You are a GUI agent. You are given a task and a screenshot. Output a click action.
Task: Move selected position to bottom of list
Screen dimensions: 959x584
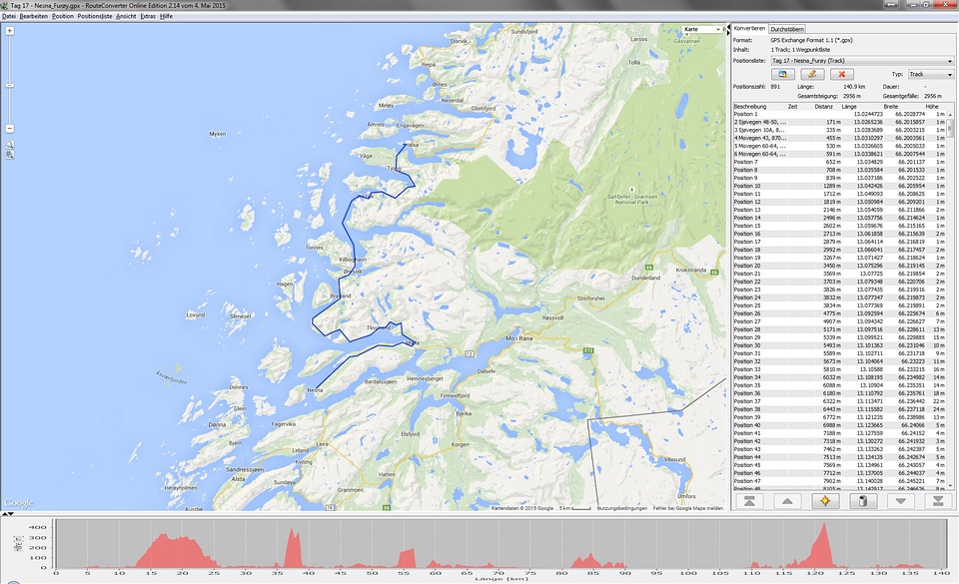[x=937, y=501]
